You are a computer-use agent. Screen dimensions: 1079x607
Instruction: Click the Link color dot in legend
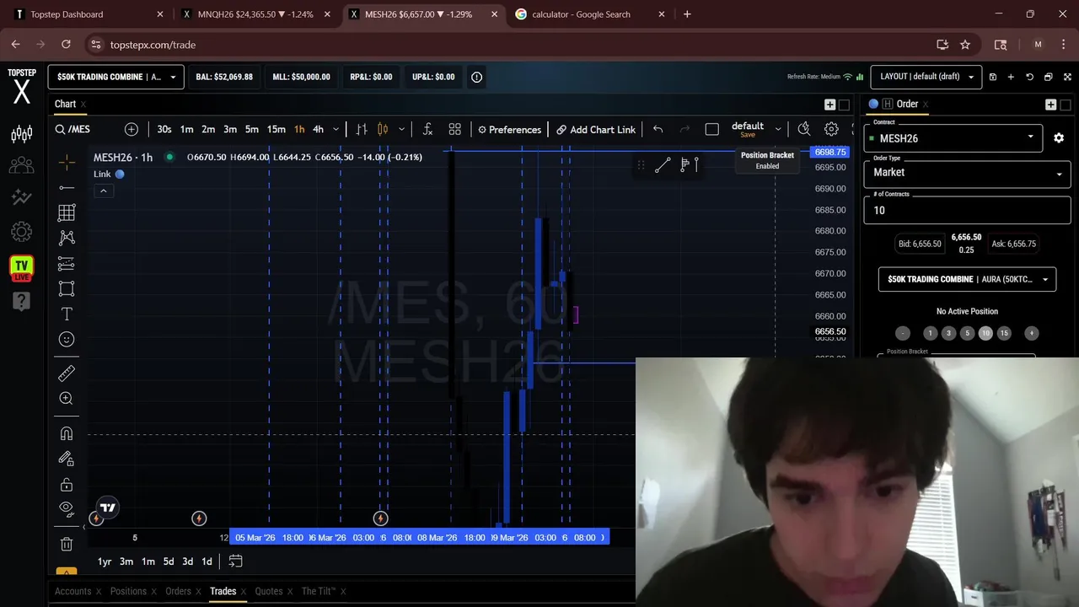tap(120, 174)
